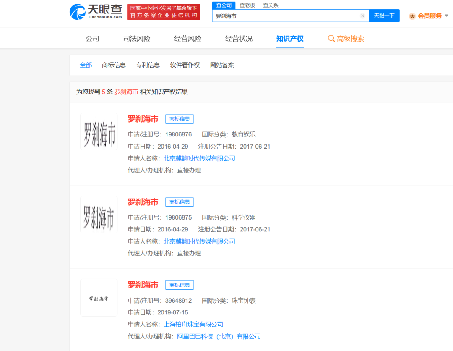The width and height of the screenshot is (453, 351).
Task: Open the 会员服务 menu label
Action: pyautogui.click(x=430, y=16)
